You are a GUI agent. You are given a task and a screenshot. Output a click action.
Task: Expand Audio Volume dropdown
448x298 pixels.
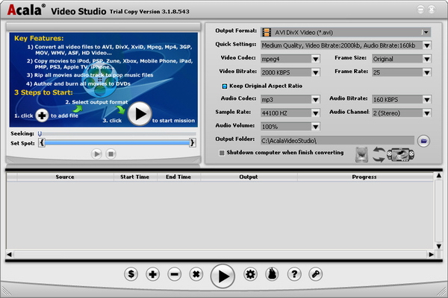(315, 127)
